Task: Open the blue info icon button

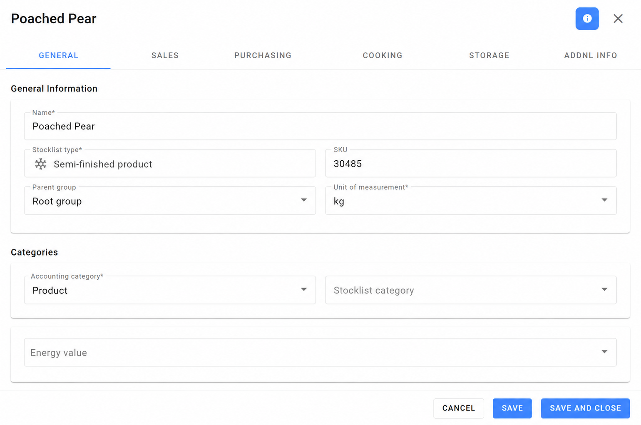Action: pos(587,19)
